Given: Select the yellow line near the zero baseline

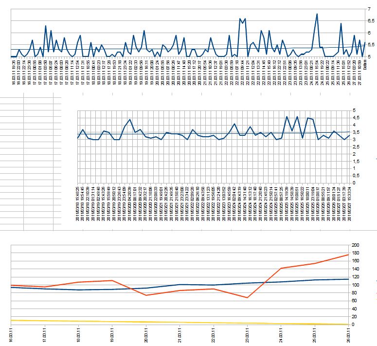Looking at the screenshot, I should (x=180, y=323).
